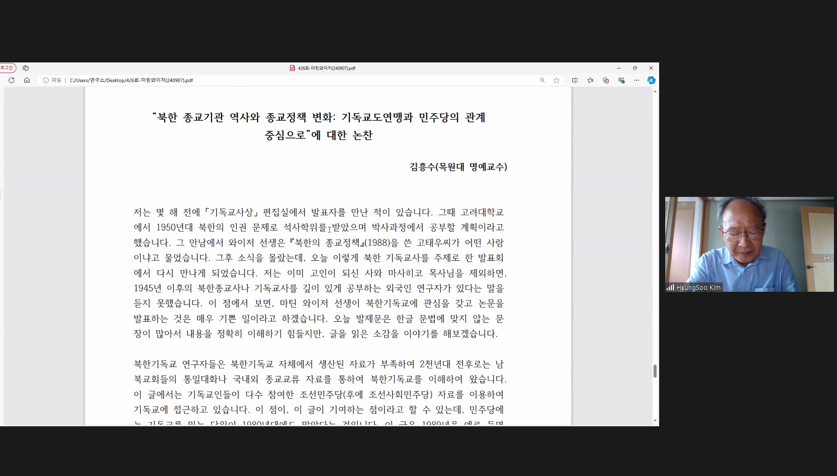Close the browser window
This screenshot has width=837, height=476.
(x=651, y=68)
